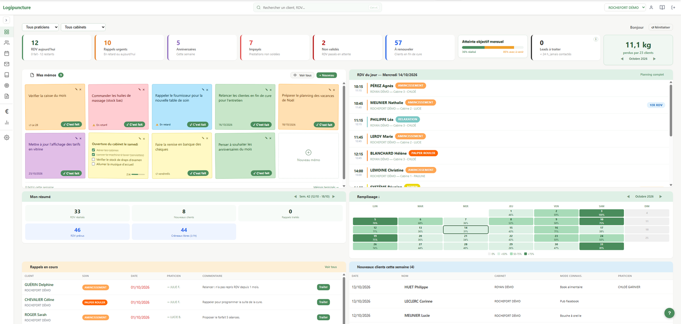This screenshot has width=681, height=324.
Task: Uncheck 'Aérer les cabines' checkbox
Action: pyautogui.click(x=94, y=150)
